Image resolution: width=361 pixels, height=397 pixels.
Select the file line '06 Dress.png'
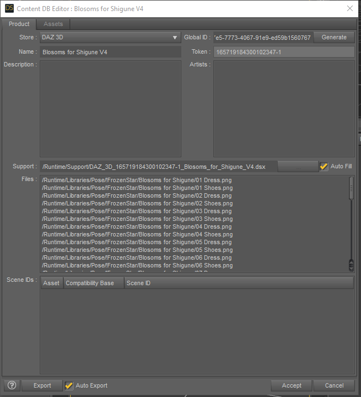(x=137, y=257)
